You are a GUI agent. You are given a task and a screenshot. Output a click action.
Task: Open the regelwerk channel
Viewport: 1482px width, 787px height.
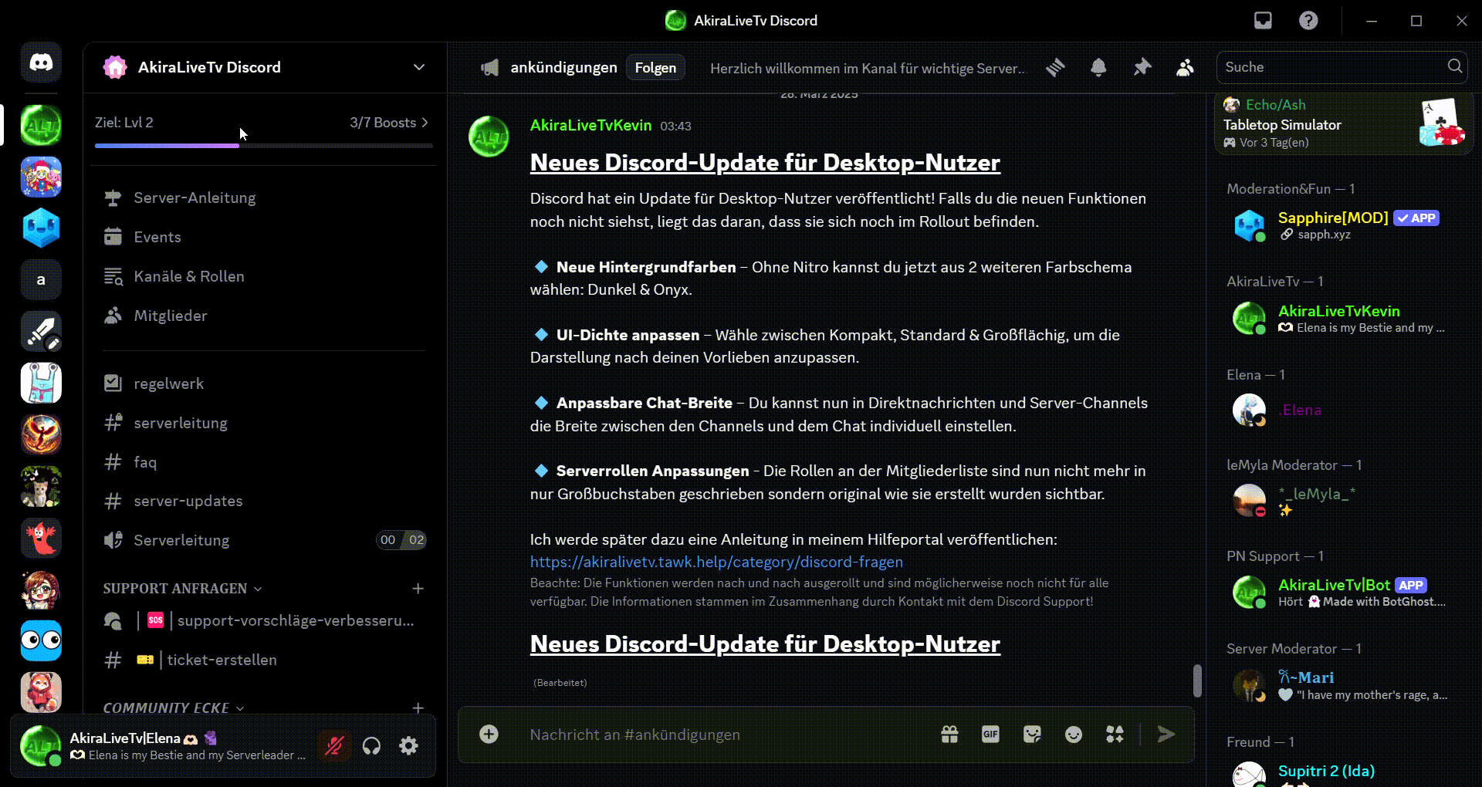[168, 383]
